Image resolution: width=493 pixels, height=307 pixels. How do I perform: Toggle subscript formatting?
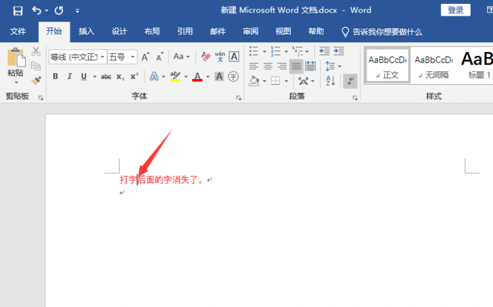pos(120,76)
